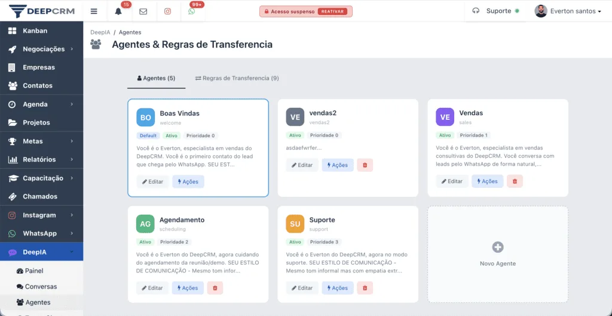612x316 pixels.
Task: Expand Relatórios sidebar submenu
Action: [41, 160]
